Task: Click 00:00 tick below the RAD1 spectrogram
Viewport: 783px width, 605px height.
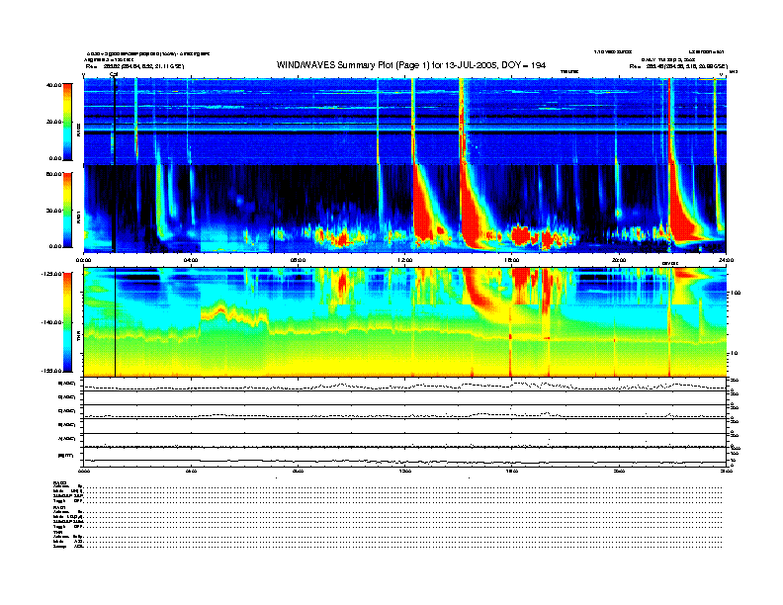Action: (x=83, y=260)
